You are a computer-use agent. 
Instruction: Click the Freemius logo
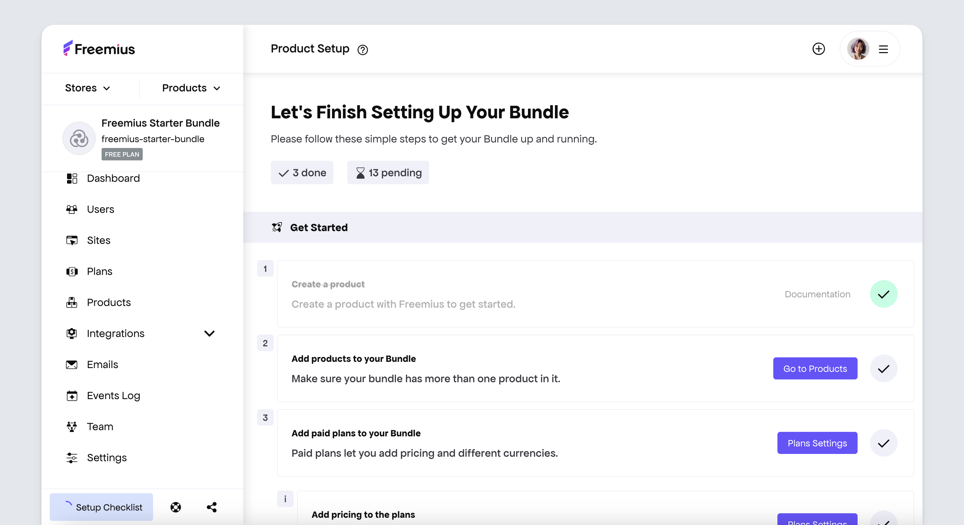click(x=99, y=49)
